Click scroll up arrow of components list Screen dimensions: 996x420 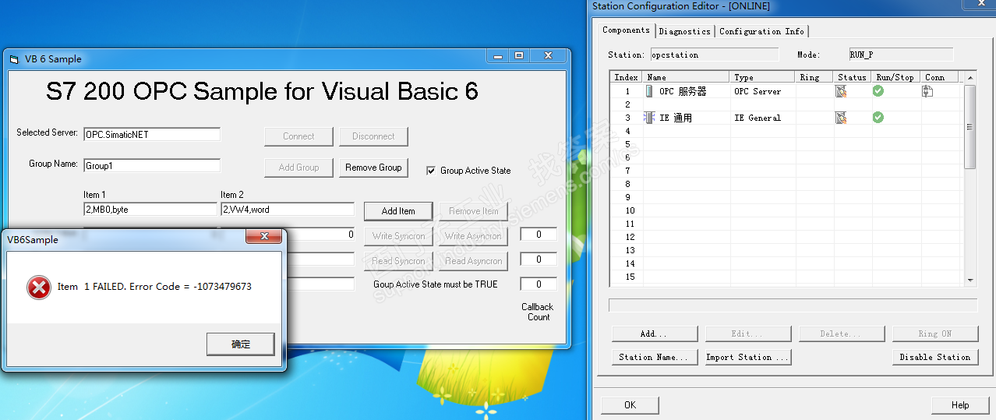pos(970,77)
